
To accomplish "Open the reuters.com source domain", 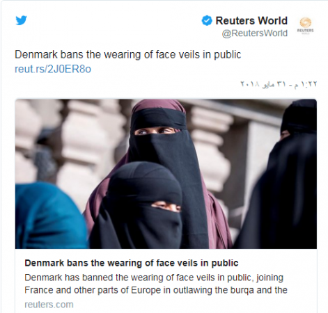I will coord(49,305).
